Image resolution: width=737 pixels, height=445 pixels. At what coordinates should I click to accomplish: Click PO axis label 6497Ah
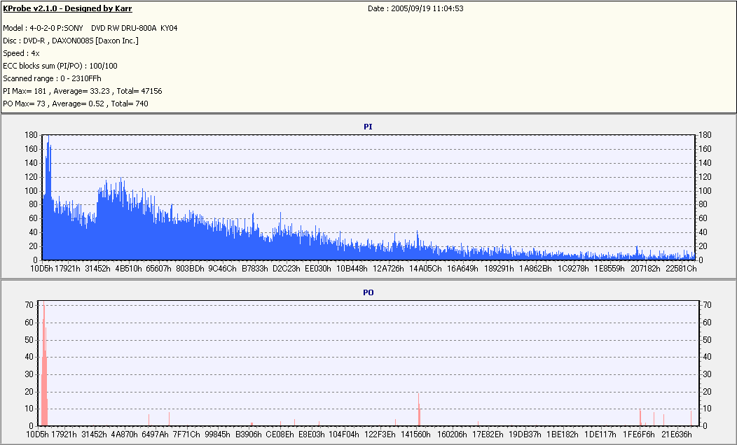tap(155, 435)
